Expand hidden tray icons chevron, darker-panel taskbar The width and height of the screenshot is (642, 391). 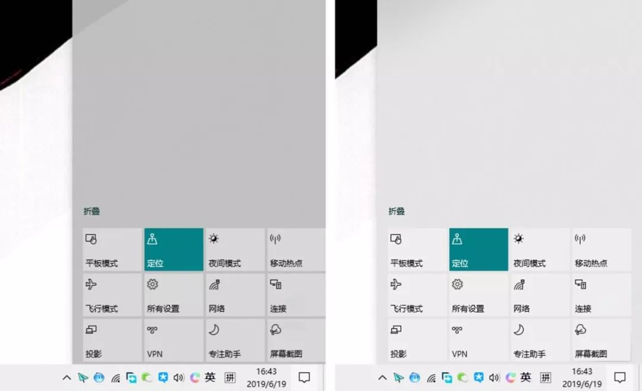click(x=67, y=378)
